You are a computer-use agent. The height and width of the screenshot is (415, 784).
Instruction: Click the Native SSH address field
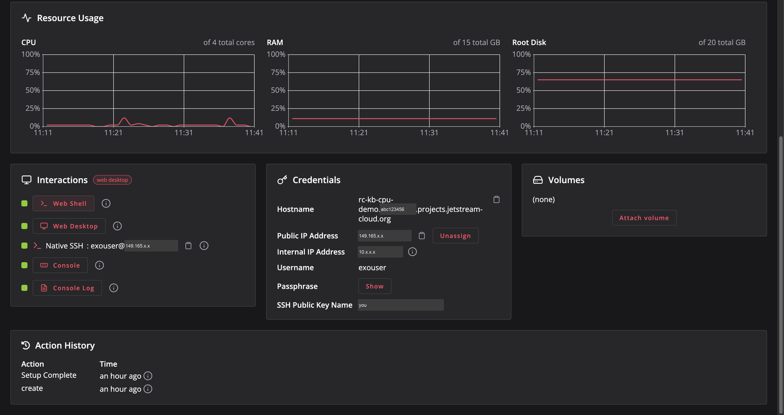[151, 245]
